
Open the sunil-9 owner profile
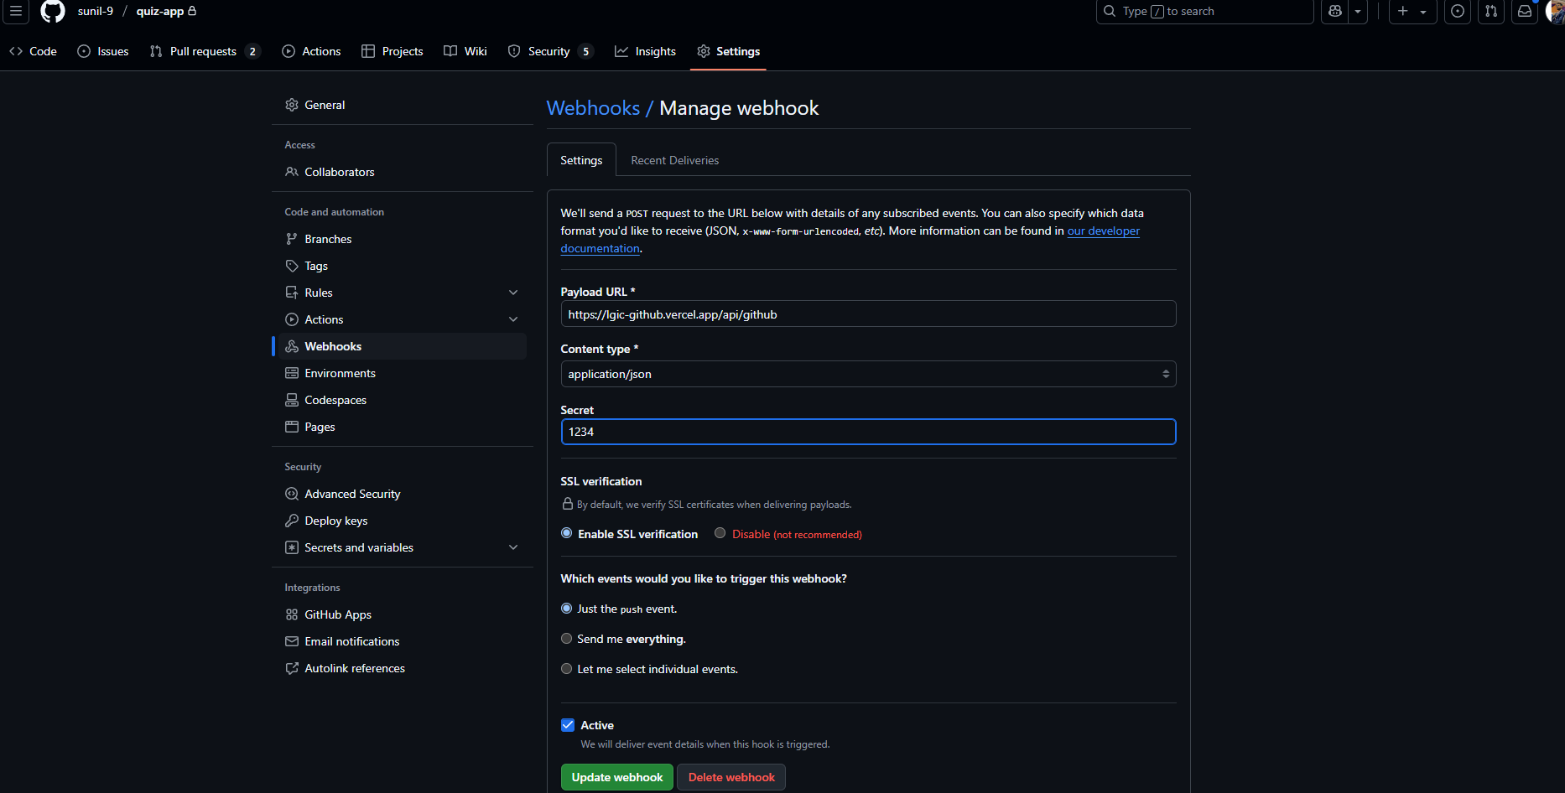click(x=96, y=11)
